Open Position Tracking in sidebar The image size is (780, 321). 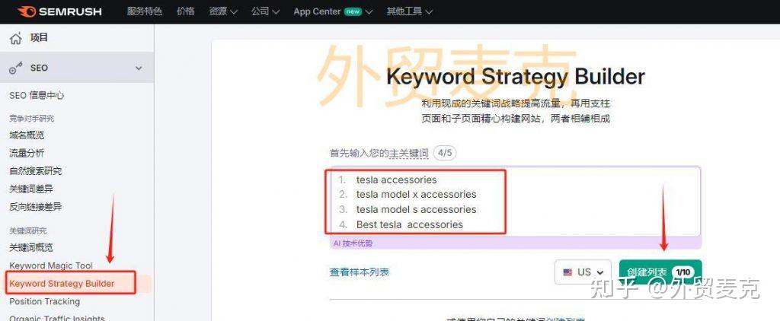coord(44,302)
